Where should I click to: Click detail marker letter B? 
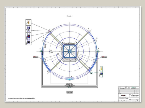pyautogui.click(x=46, y=59)
